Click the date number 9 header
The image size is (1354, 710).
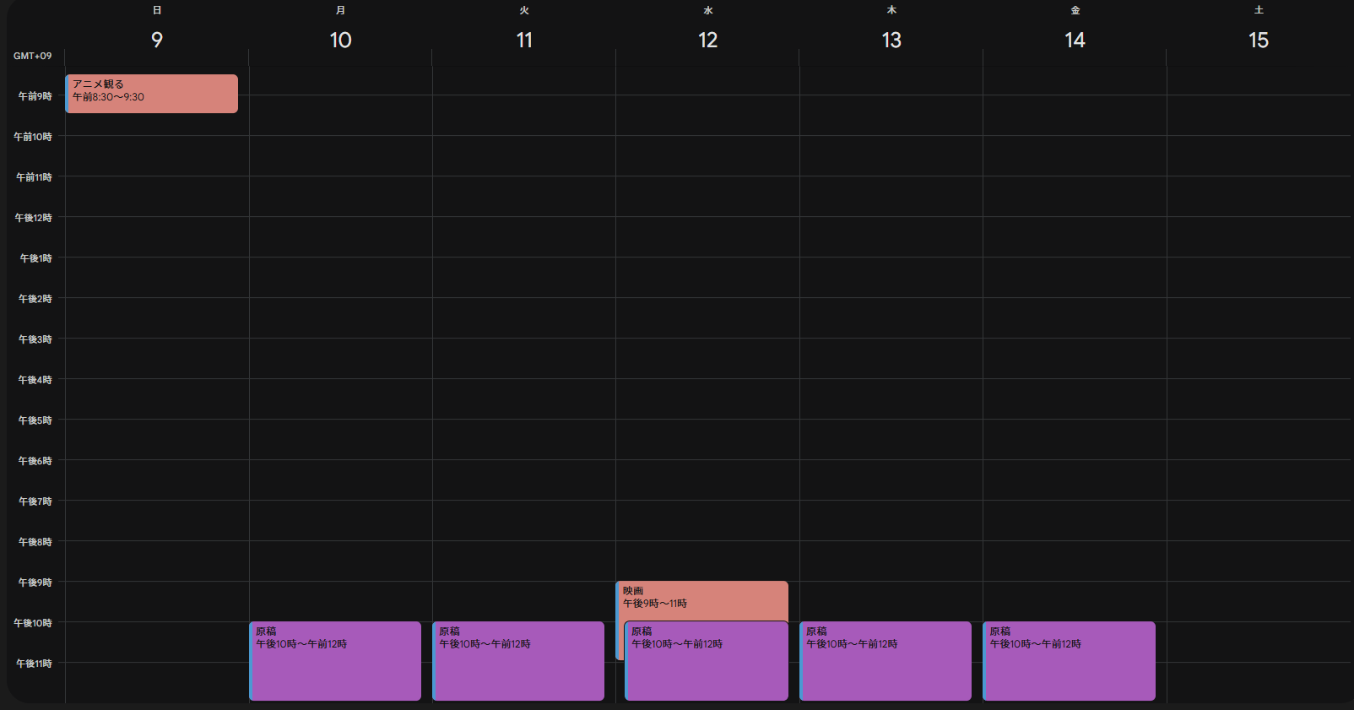pos(157,40)
